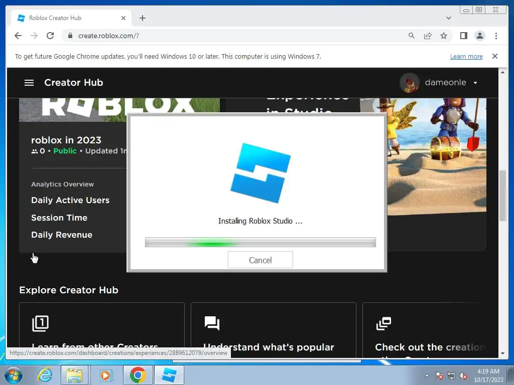Screen dimensions: 514x385
Task: Select the Roblox Creator Hub tab
Action: click(71, 18)
